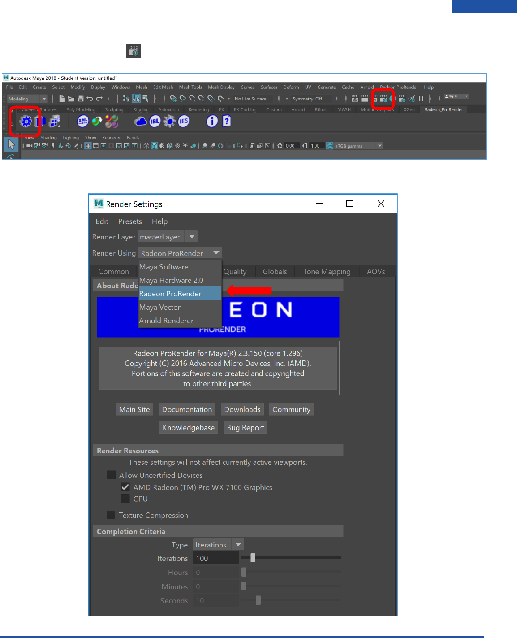Switch to the AOVs tab
This screenshot has width=517, height=638.
(x=376, y=271)
